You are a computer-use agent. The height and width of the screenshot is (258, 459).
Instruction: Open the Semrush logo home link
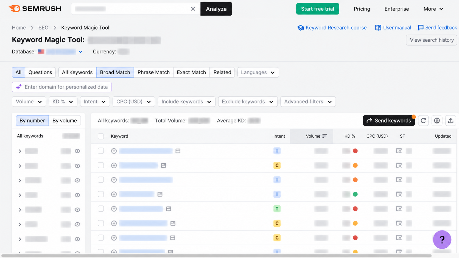35,9
